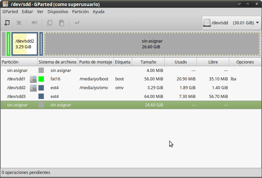Select the narrow /dev/sdd3 bar in disk map
The height and width of the screenshot is (178, 262).
tap(41, 44)
